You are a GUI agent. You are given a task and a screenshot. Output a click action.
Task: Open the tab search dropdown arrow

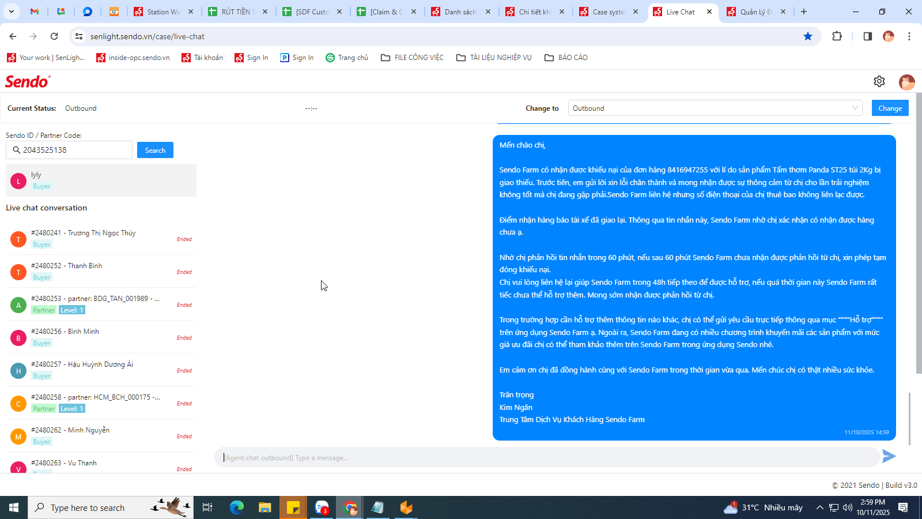(x=12, y=12)
